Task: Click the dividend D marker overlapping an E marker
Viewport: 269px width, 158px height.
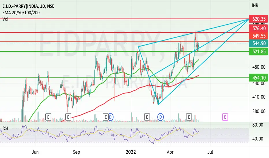Action: [111, 117]
